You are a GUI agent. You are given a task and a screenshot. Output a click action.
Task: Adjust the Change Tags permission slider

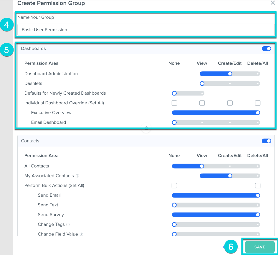tap(216, 224)
